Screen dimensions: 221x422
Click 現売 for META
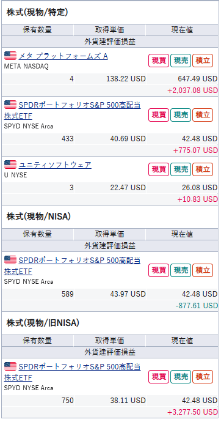click(x=181, y=61)
